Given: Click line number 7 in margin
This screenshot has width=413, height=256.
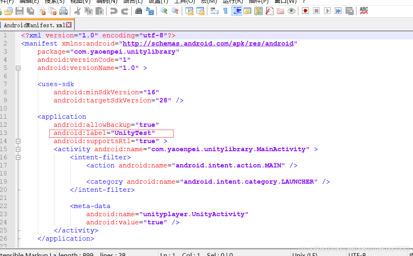Looking at the screenshot, I should pos(5,84).
